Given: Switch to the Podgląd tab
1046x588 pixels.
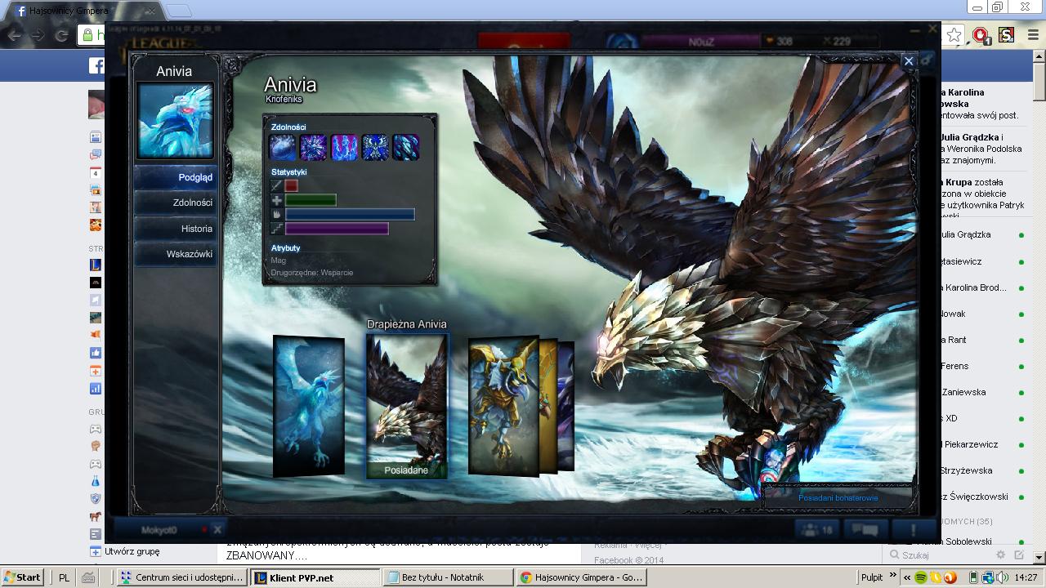Looking at the screenshot, I should 176,177.
